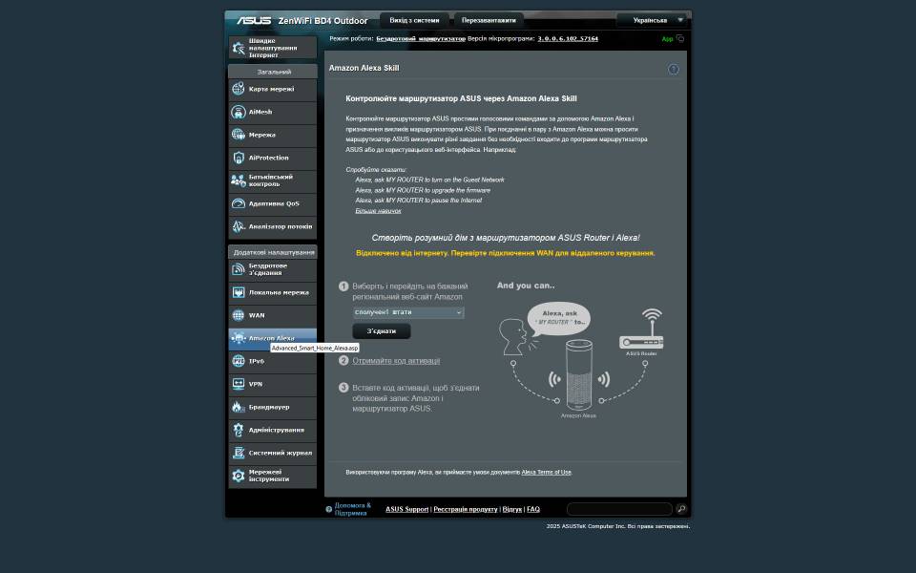Click the Вихід з системи button
Image resolution: width=916 pixels, height=573 pixels.
coord(414,20)
